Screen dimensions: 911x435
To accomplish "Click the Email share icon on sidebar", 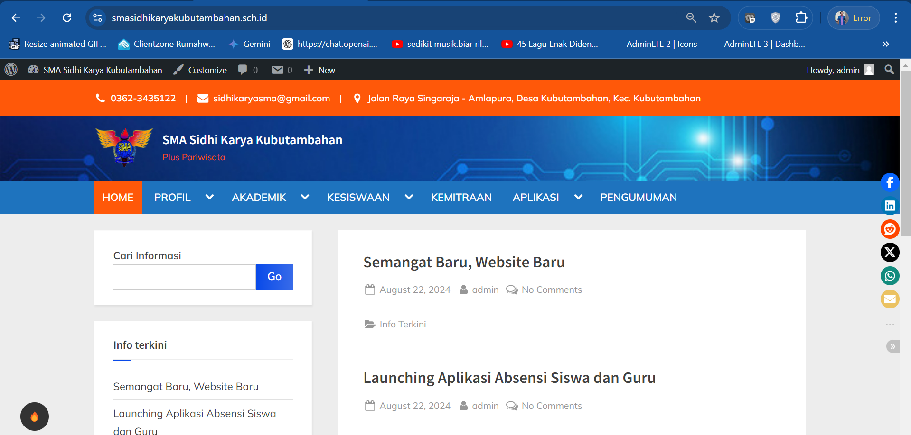I will [x=890, y=299].
